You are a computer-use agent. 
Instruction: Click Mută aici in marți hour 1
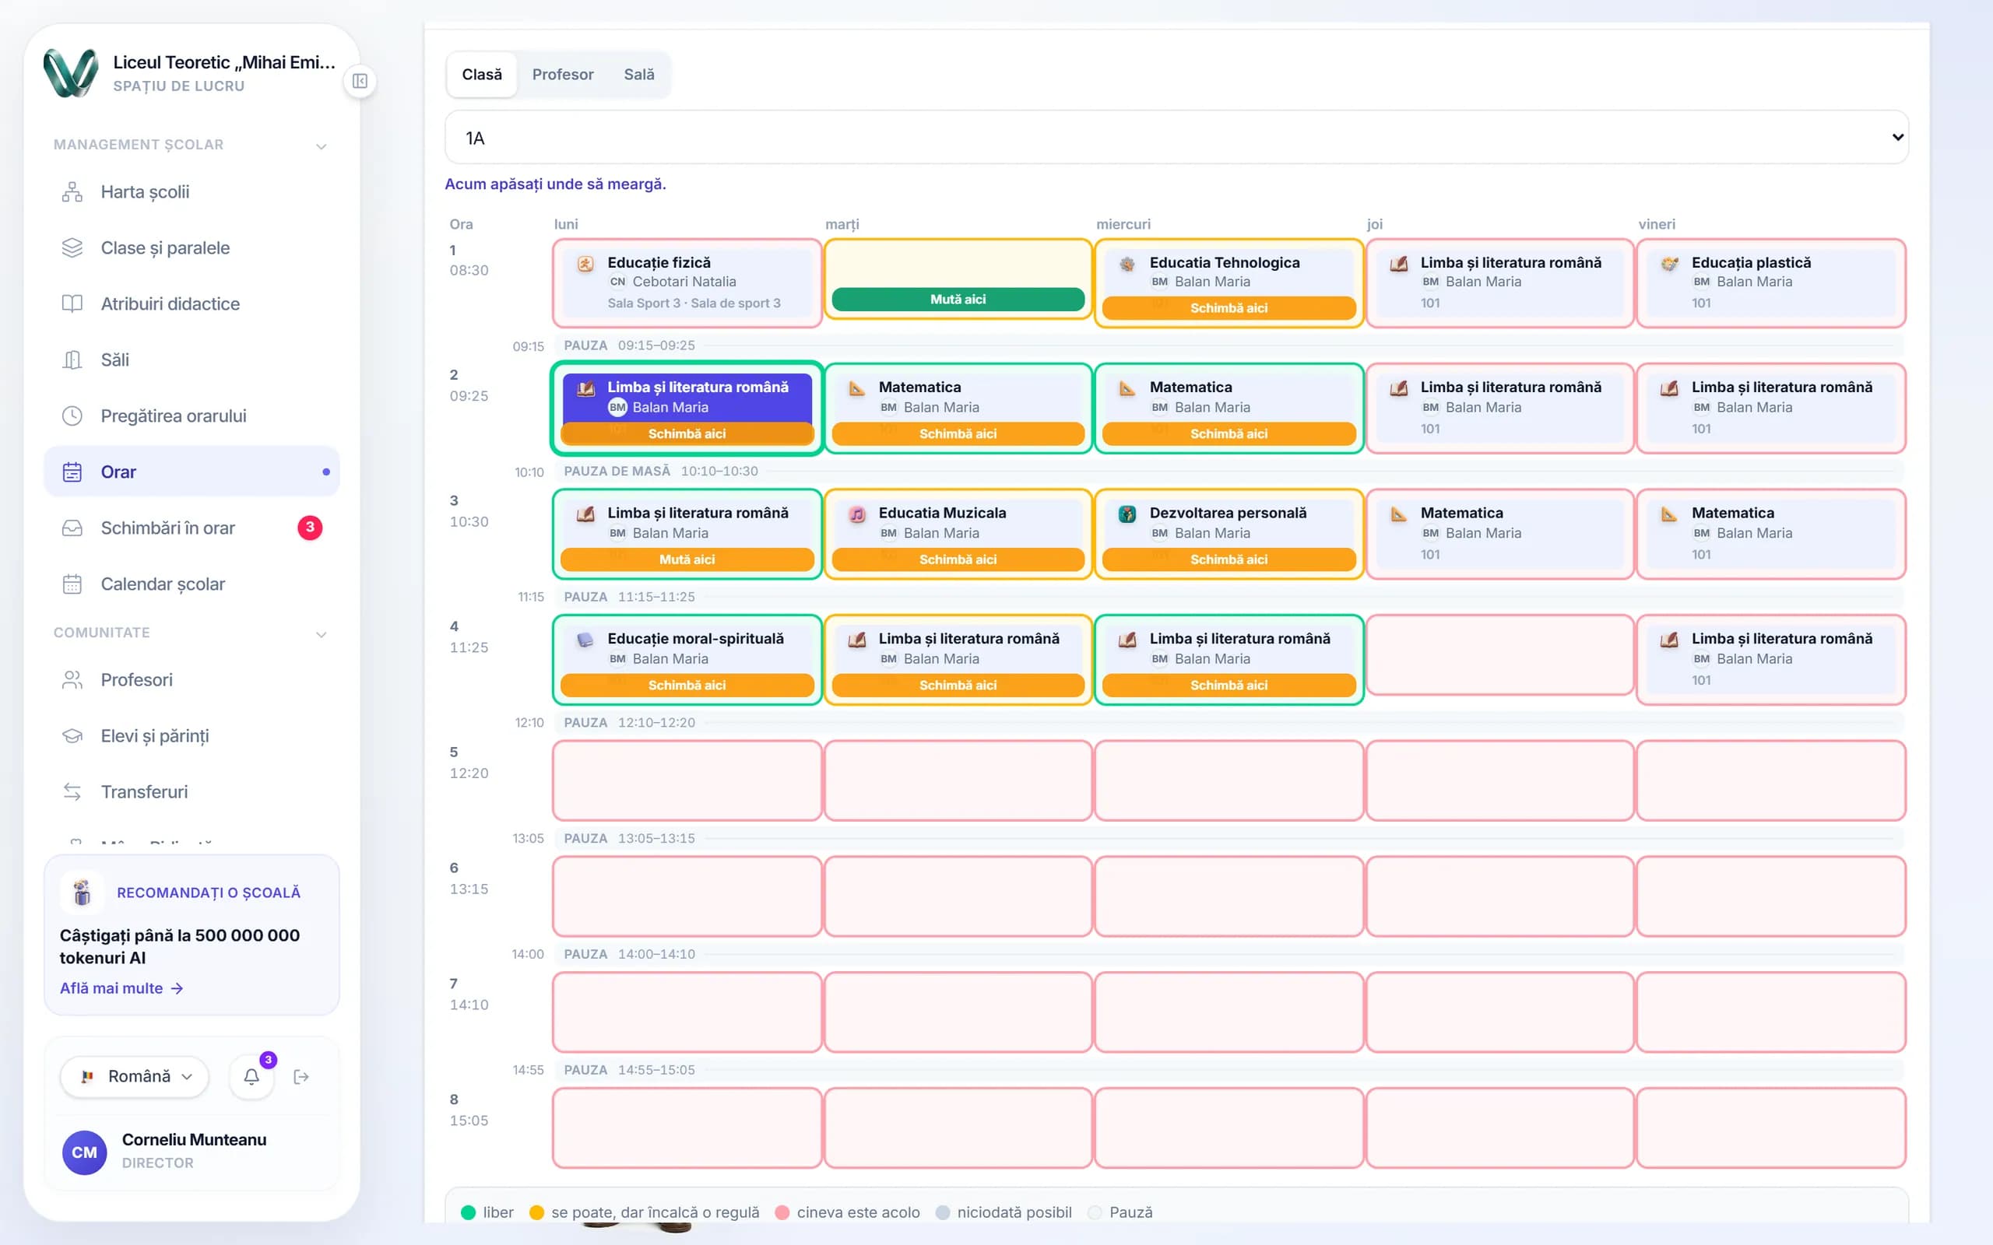tap(958, 299)
